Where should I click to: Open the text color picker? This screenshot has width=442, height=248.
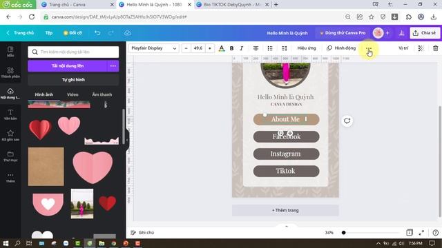coord(222,48)
